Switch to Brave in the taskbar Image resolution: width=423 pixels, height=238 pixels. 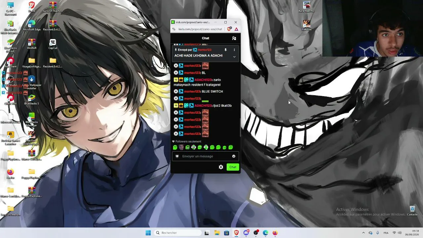point(236,233)
